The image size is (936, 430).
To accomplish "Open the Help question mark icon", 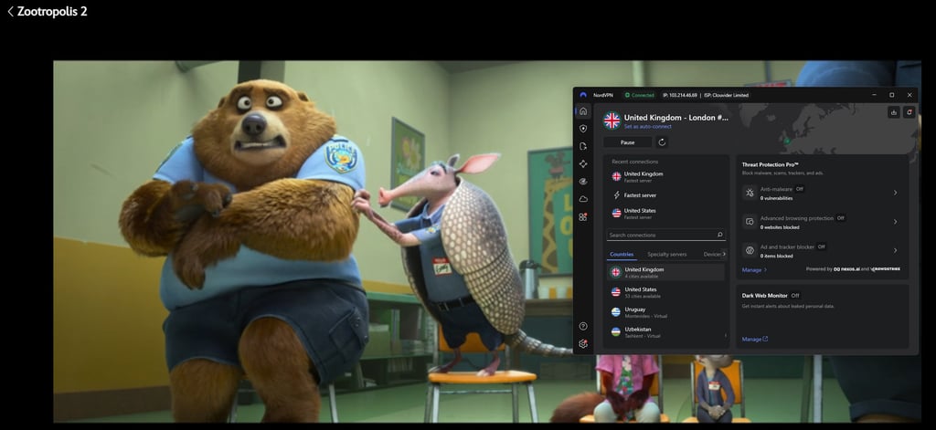I will 583,326.
